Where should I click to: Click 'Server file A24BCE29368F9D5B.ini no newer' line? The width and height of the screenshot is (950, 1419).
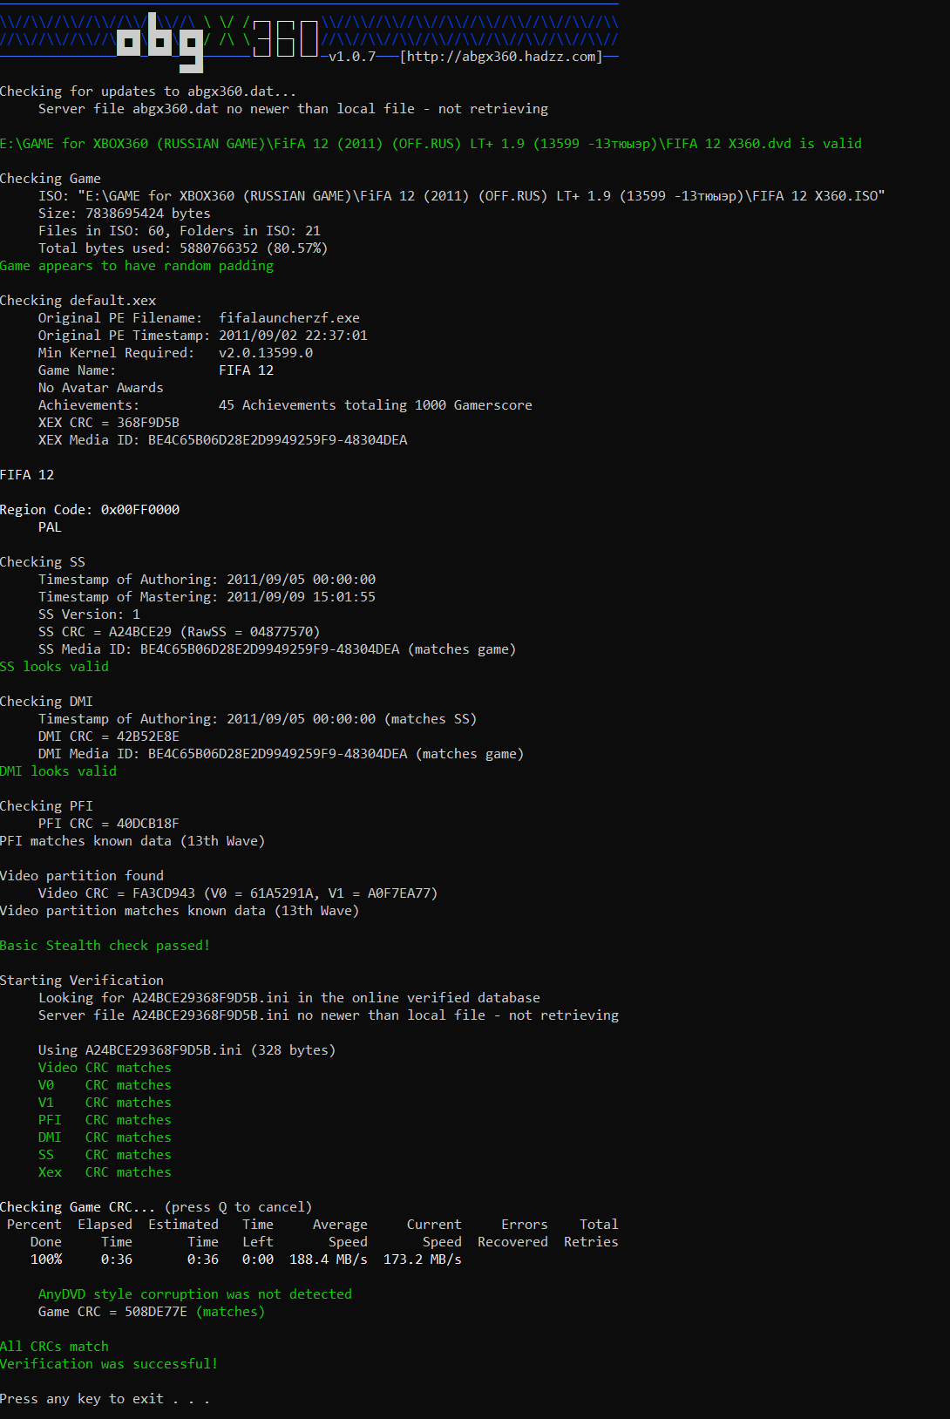coord(329,1015)
